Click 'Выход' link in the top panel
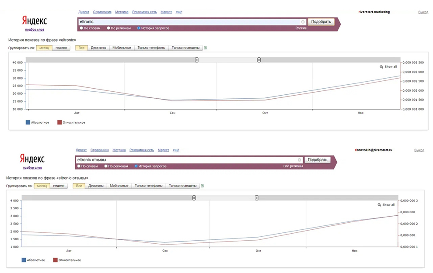 (423, 12)
